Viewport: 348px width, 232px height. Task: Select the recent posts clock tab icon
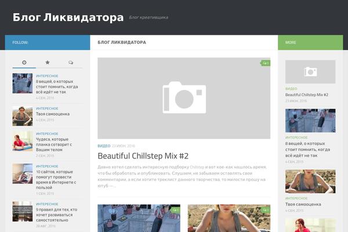pos(24,63)
